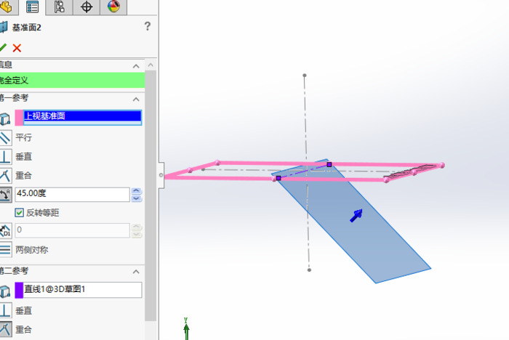Select second reference Perpendicular (垂直) icon
The width and height of the screenshot is (509, 340).
(5, 310)
